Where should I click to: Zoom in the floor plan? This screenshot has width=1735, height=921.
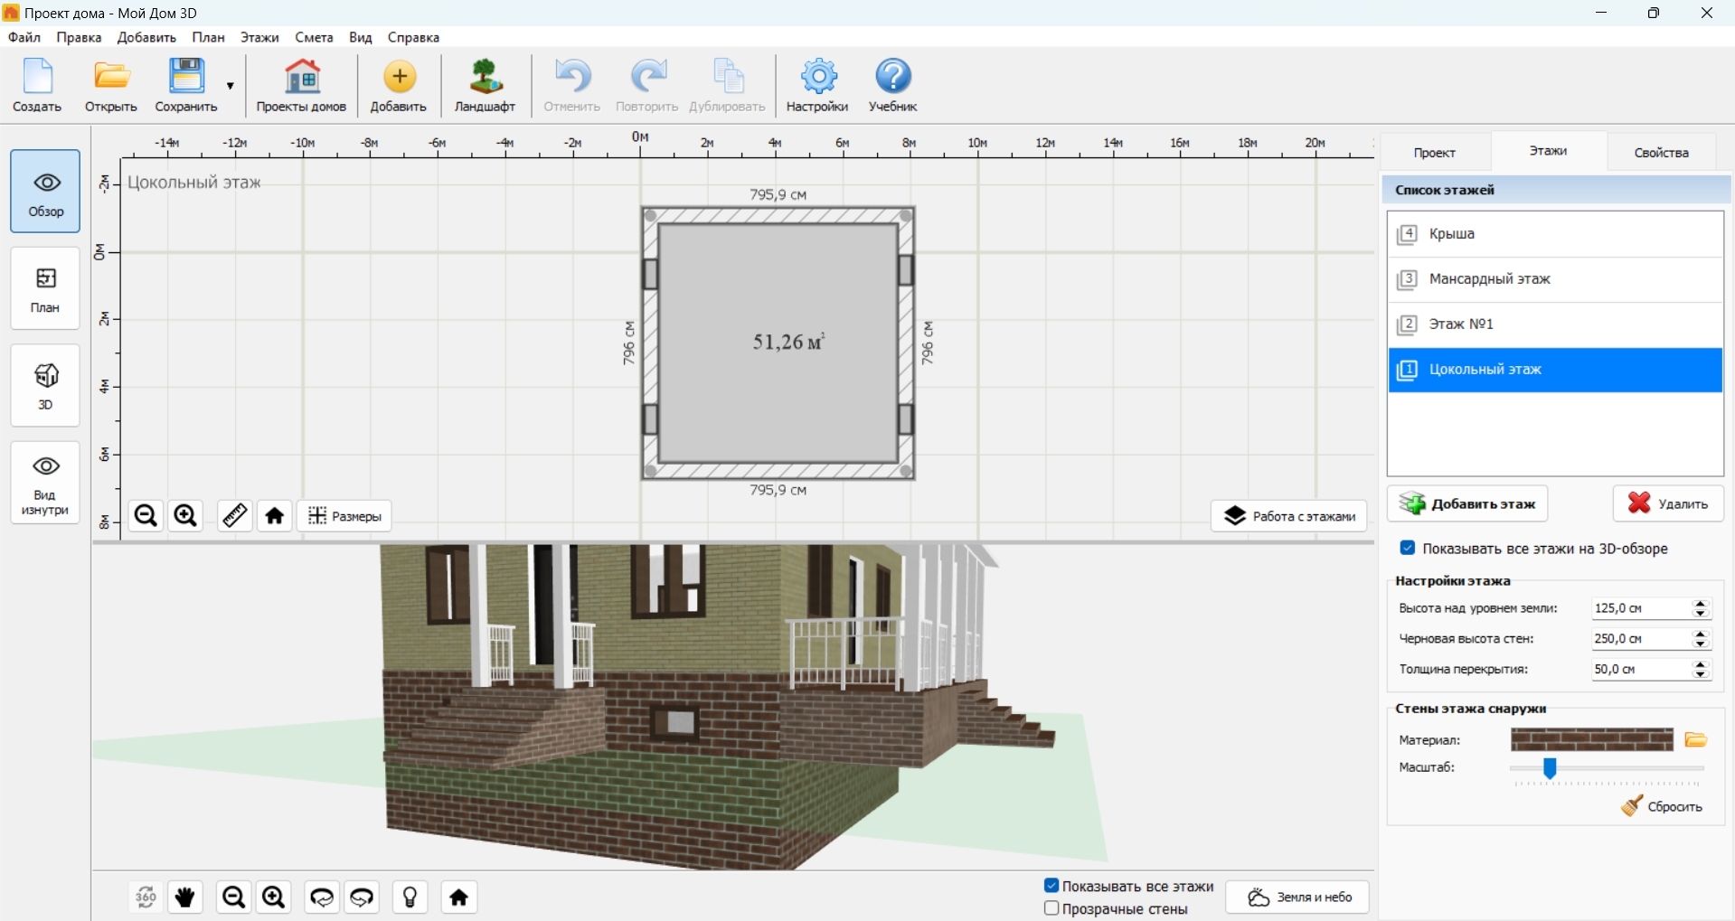click(x=185, y=516)
